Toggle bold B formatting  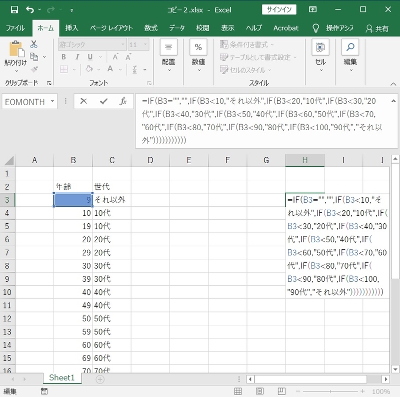click(64, 57)
